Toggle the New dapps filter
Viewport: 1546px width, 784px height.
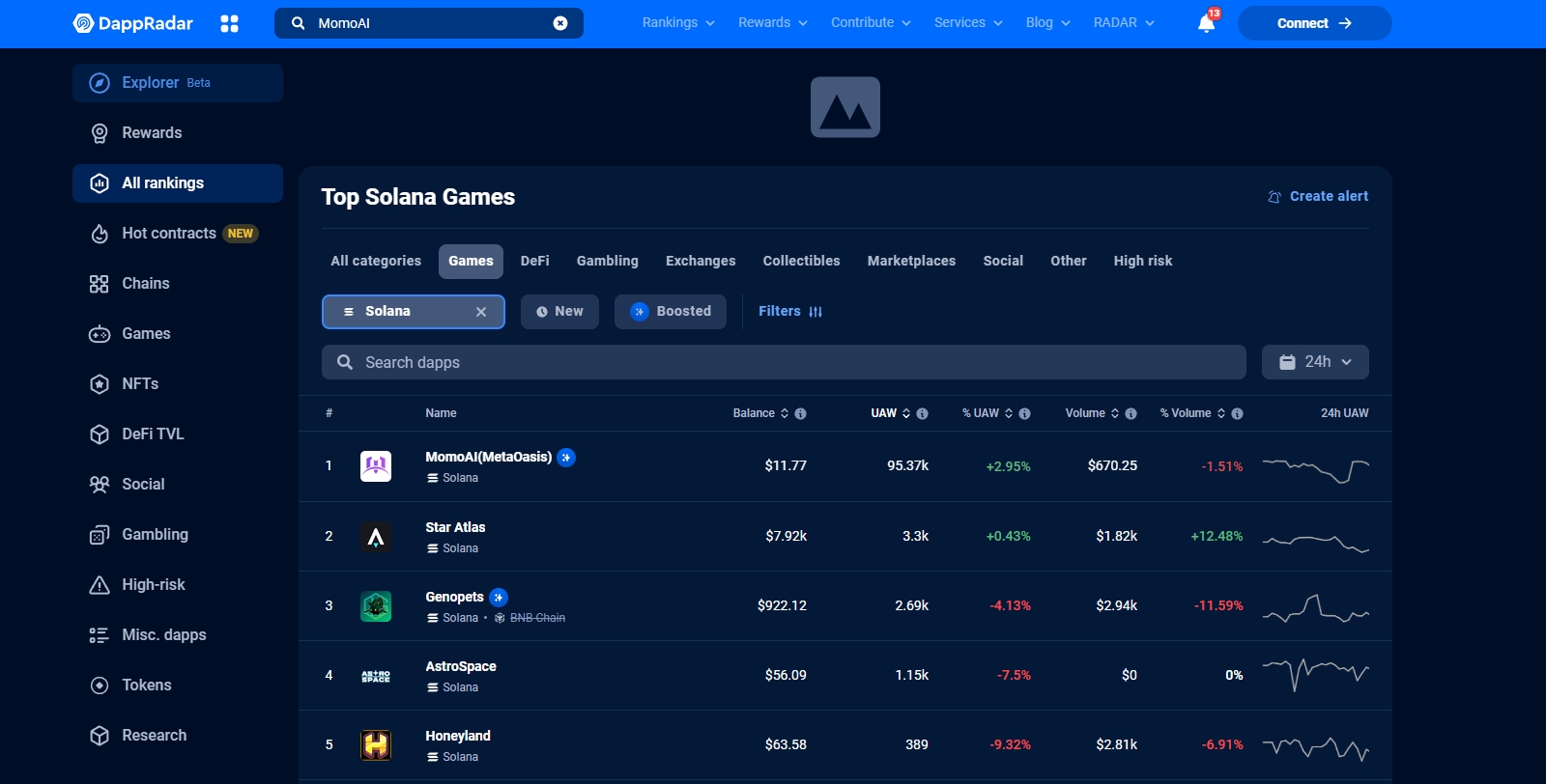coord(559,312)
